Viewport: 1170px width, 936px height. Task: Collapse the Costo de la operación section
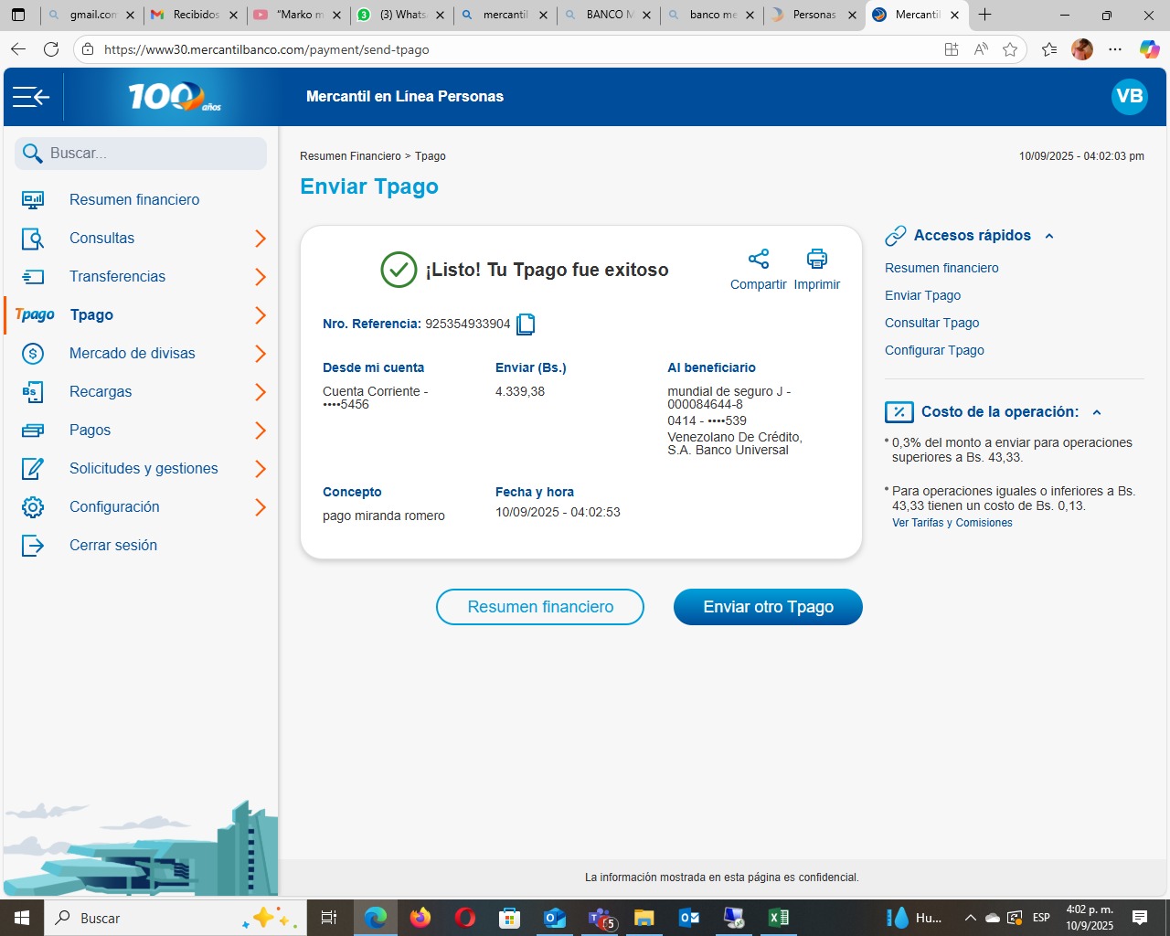pyautogui.click(x=1097, y=412)
